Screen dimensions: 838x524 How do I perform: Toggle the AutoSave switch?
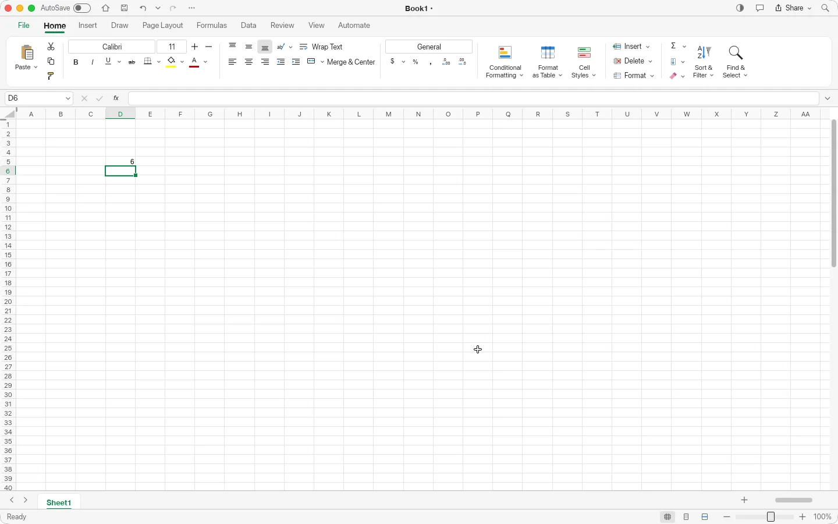[x=82, y=8]
